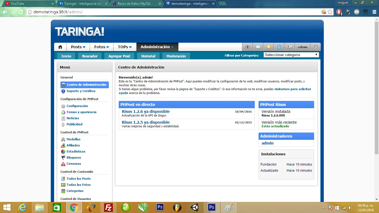The width and height of the screenshot is (379, 213).
Task: Switch to the Inicio tab
Action: click(x=66, y=56)
